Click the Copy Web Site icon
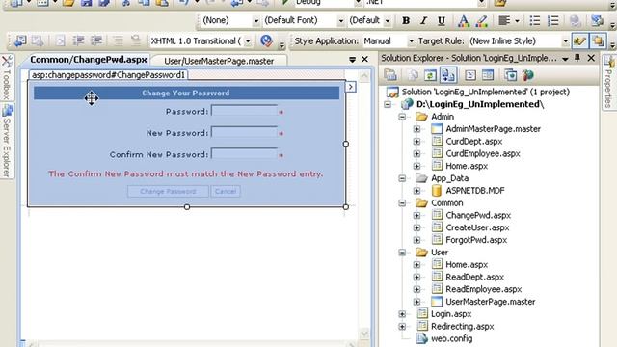 (510, 75)
